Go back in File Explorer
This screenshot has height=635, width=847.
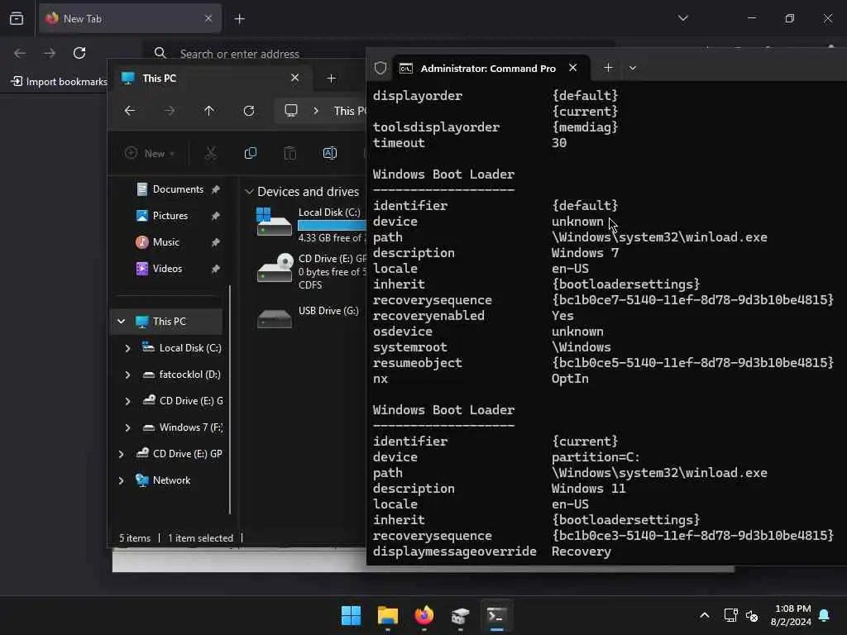coord(130,111)
